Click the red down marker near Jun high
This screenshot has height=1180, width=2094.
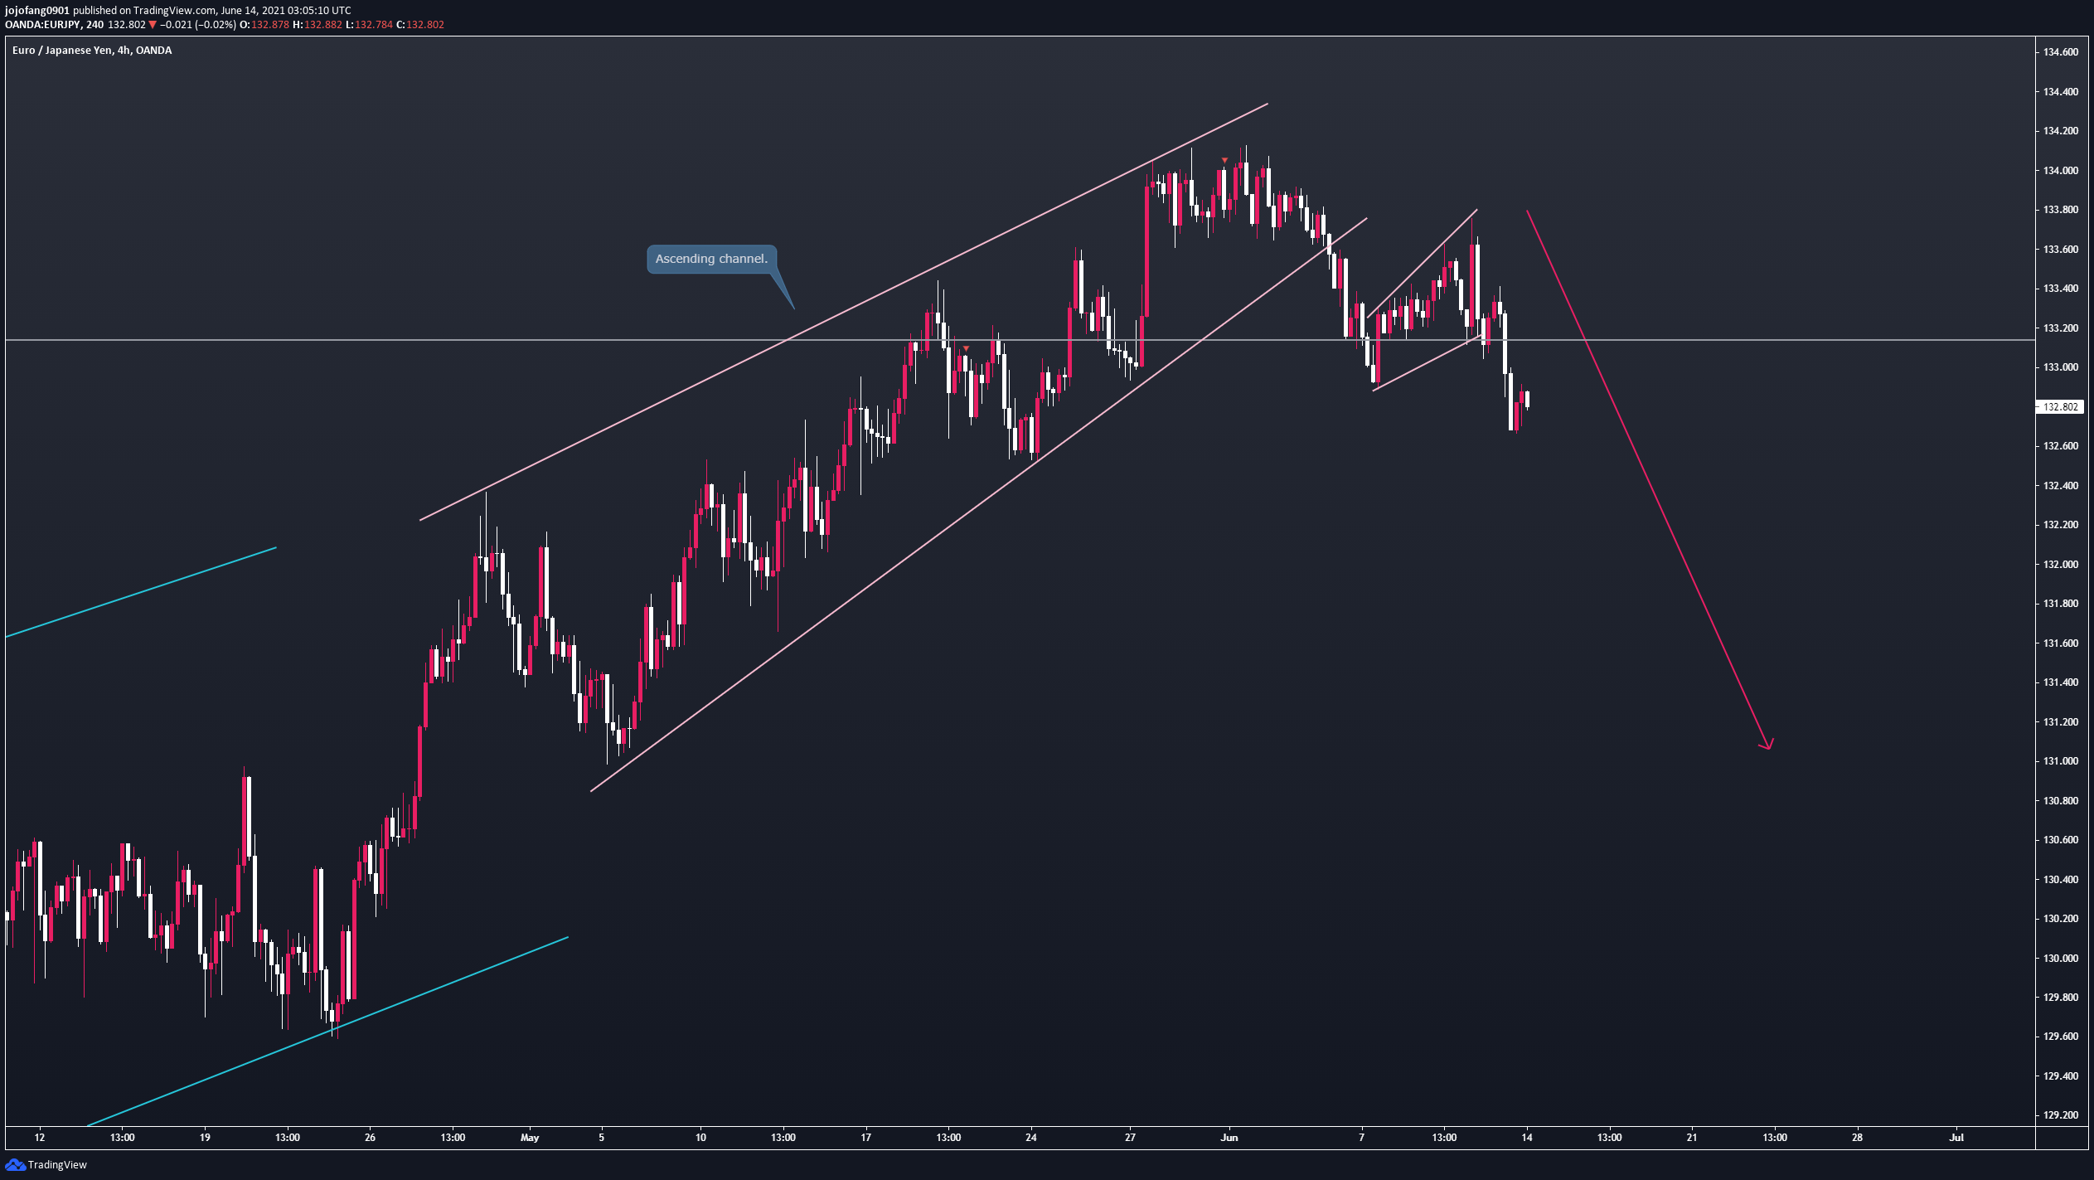click(1225, 160)
